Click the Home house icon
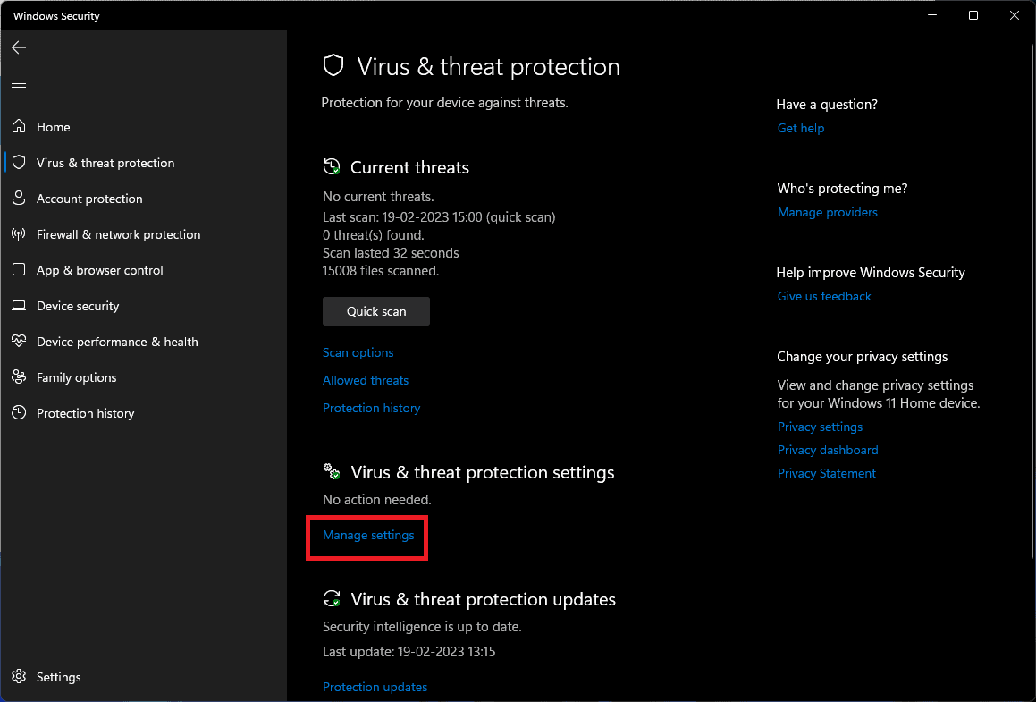Image resolution: width=1036 pixels, height=702 pixels. (19, 127)
